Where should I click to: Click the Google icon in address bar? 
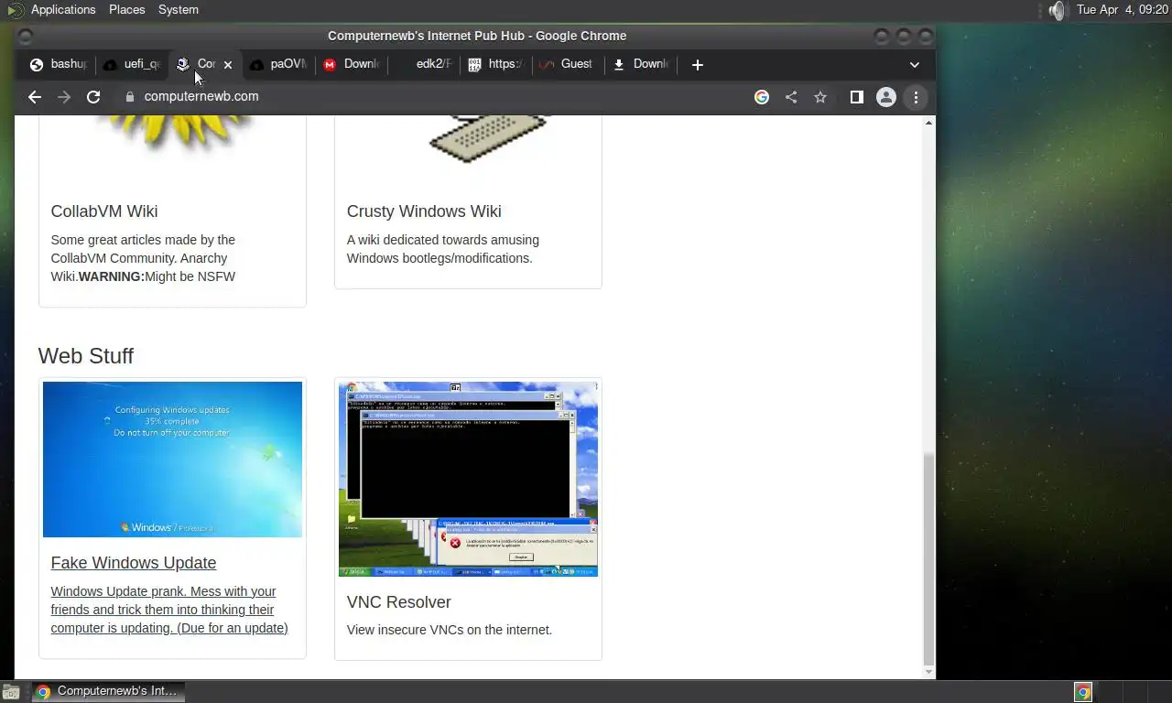(x=762, y=97)
